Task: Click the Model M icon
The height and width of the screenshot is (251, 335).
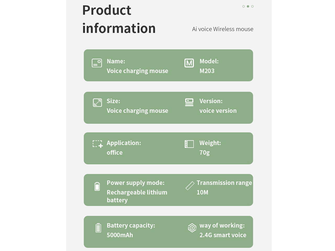Action: (x=189, y=63)
